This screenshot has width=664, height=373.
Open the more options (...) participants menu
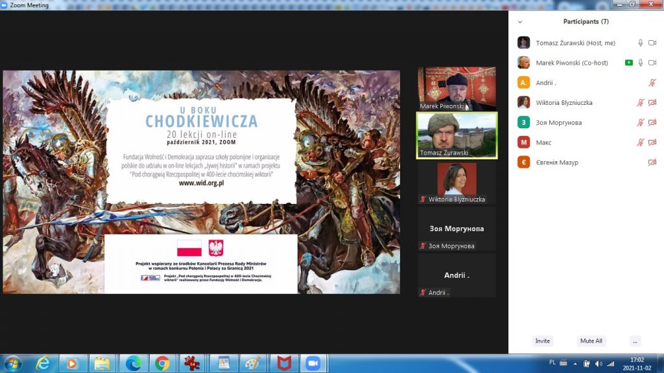pos(635,341)
